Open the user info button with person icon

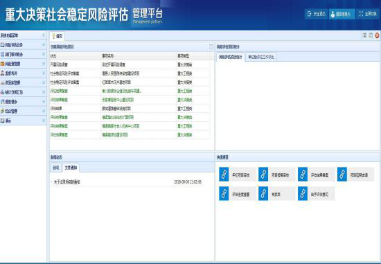(342, 14)
